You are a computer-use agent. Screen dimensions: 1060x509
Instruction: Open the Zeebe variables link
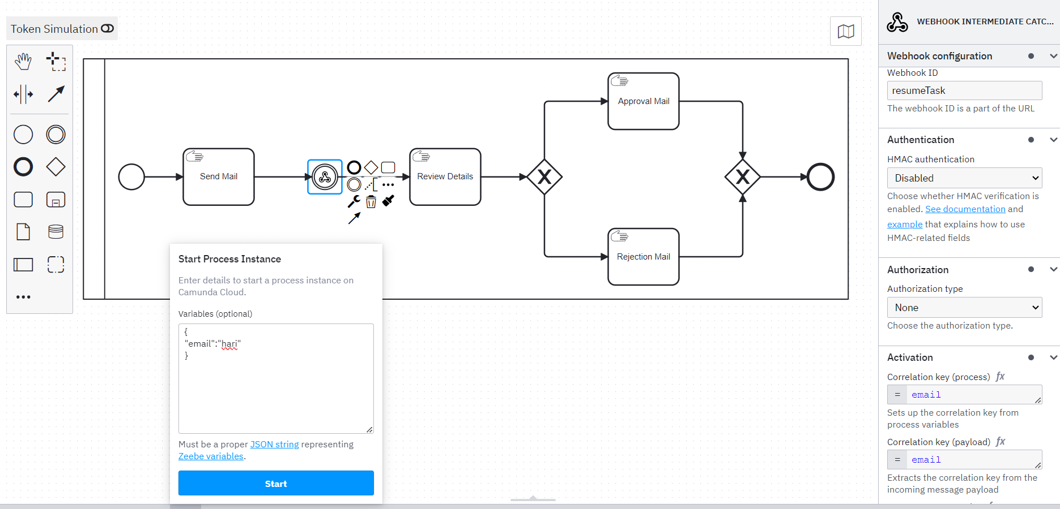coord(211,456)
